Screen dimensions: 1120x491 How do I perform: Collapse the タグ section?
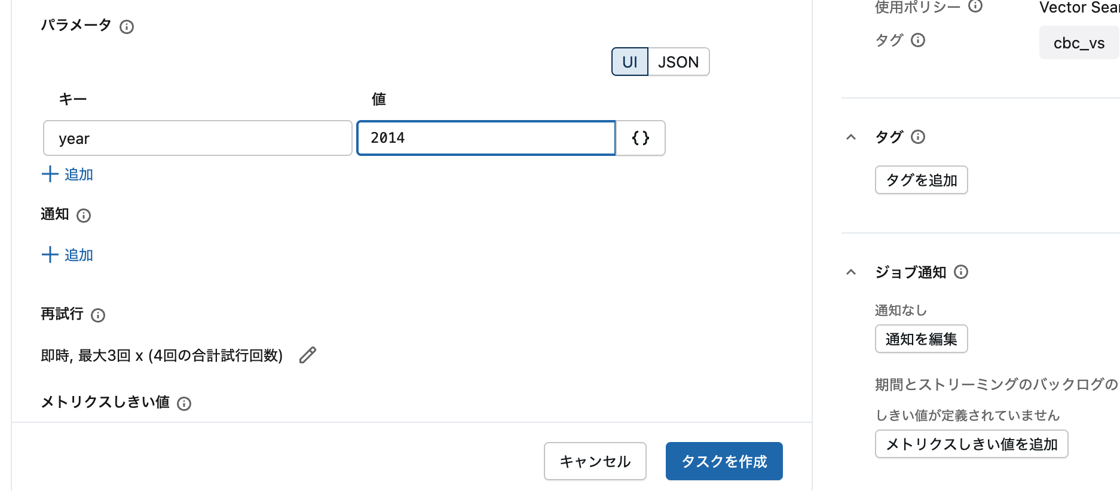coord(851,137)
